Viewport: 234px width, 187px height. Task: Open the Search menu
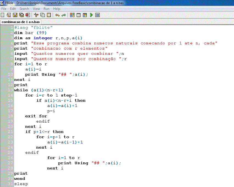pos(24,9)
